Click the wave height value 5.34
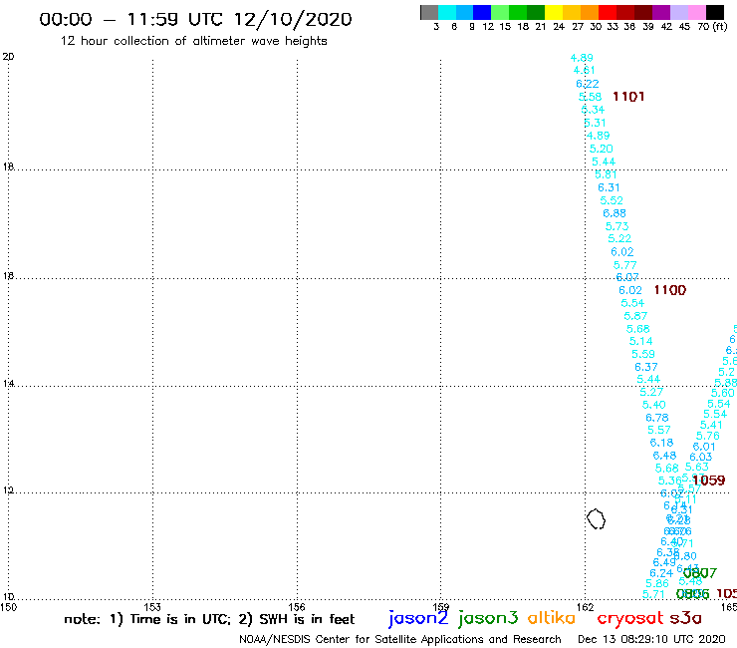Viewport: 737px width, 648px height. [x=593, y=110]
